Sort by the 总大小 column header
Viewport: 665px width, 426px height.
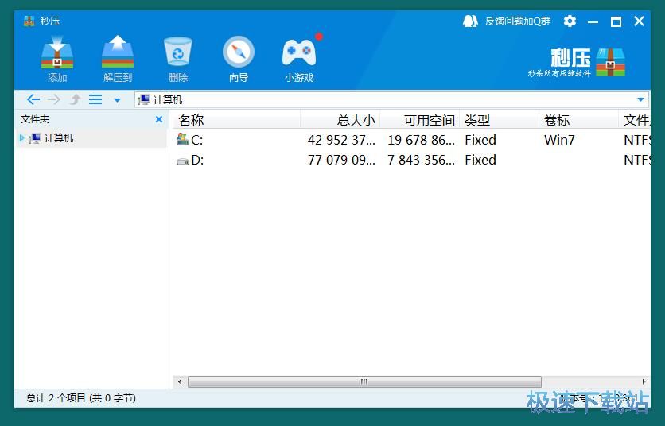point(340,120)
